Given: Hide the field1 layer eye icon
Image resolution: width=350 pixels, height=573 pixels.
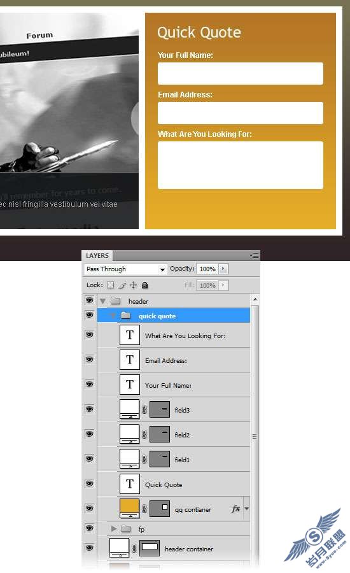Looking at the screenshot, I should point(89,459).
